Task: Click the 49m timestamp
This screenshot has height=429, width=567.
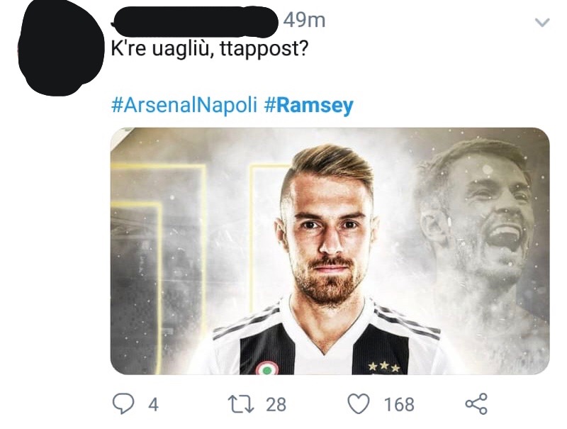Action: [304, 21]
